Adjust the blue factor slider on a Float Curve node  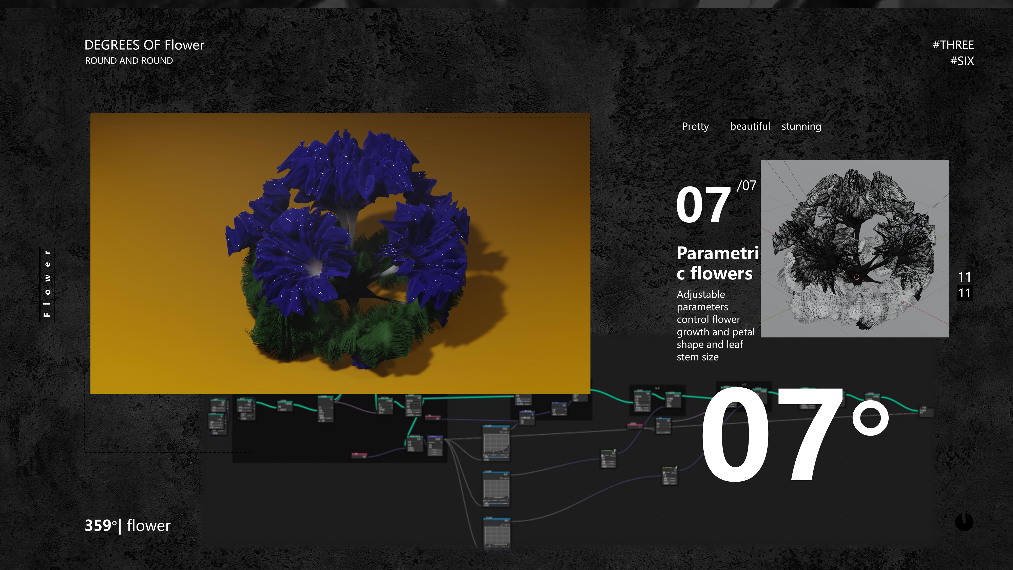click(x=496, y=457)
